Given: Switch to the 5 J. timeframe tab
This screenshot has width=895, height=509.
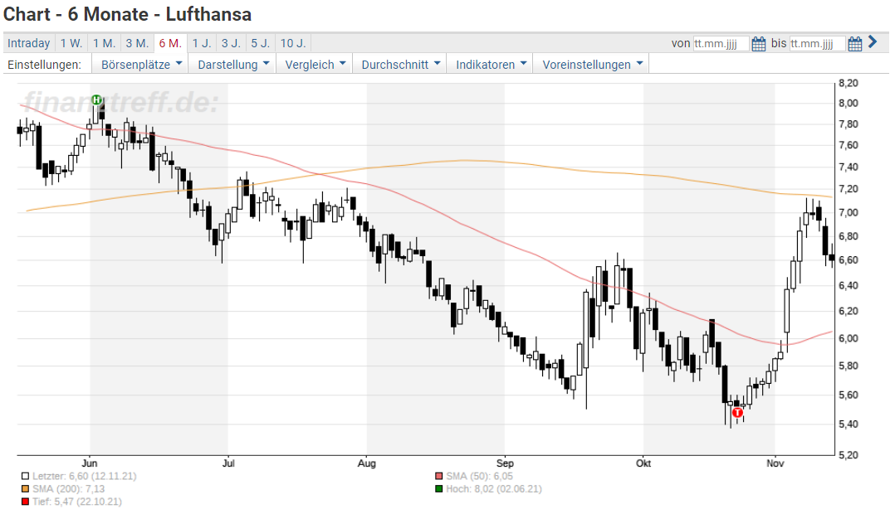Looking at the screenshot, I should pos(261,43).
